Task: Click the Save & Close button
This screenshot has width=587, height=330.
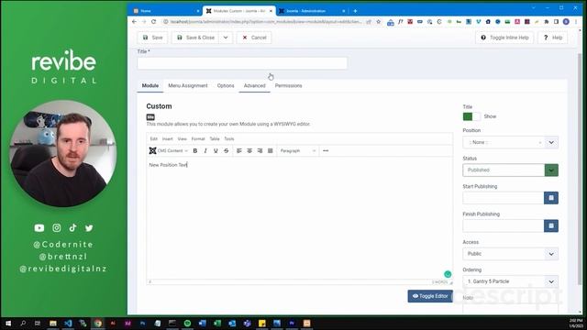Action: (x=195, y=38)
